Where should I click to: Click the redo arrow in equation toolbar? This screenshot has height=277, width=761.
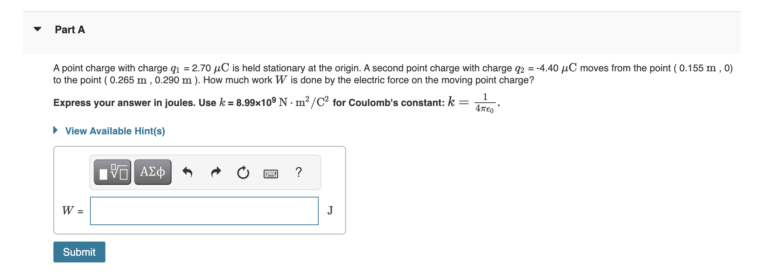(x=216, y=172)
